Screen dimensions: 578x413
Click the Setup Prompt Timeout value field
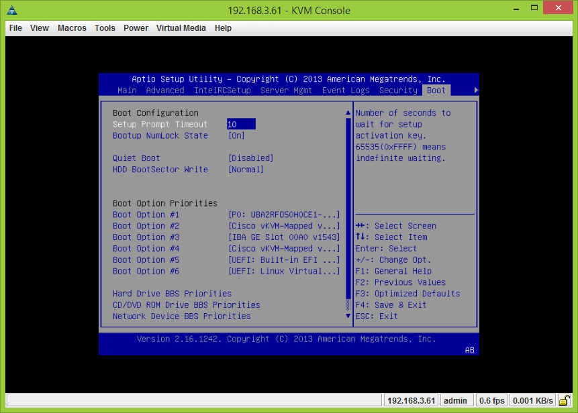pyautogui.click(x=242, y=124)
